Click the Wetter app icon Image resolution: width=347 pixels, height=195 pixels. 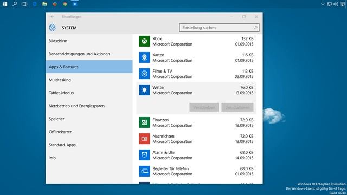(144, 90)
